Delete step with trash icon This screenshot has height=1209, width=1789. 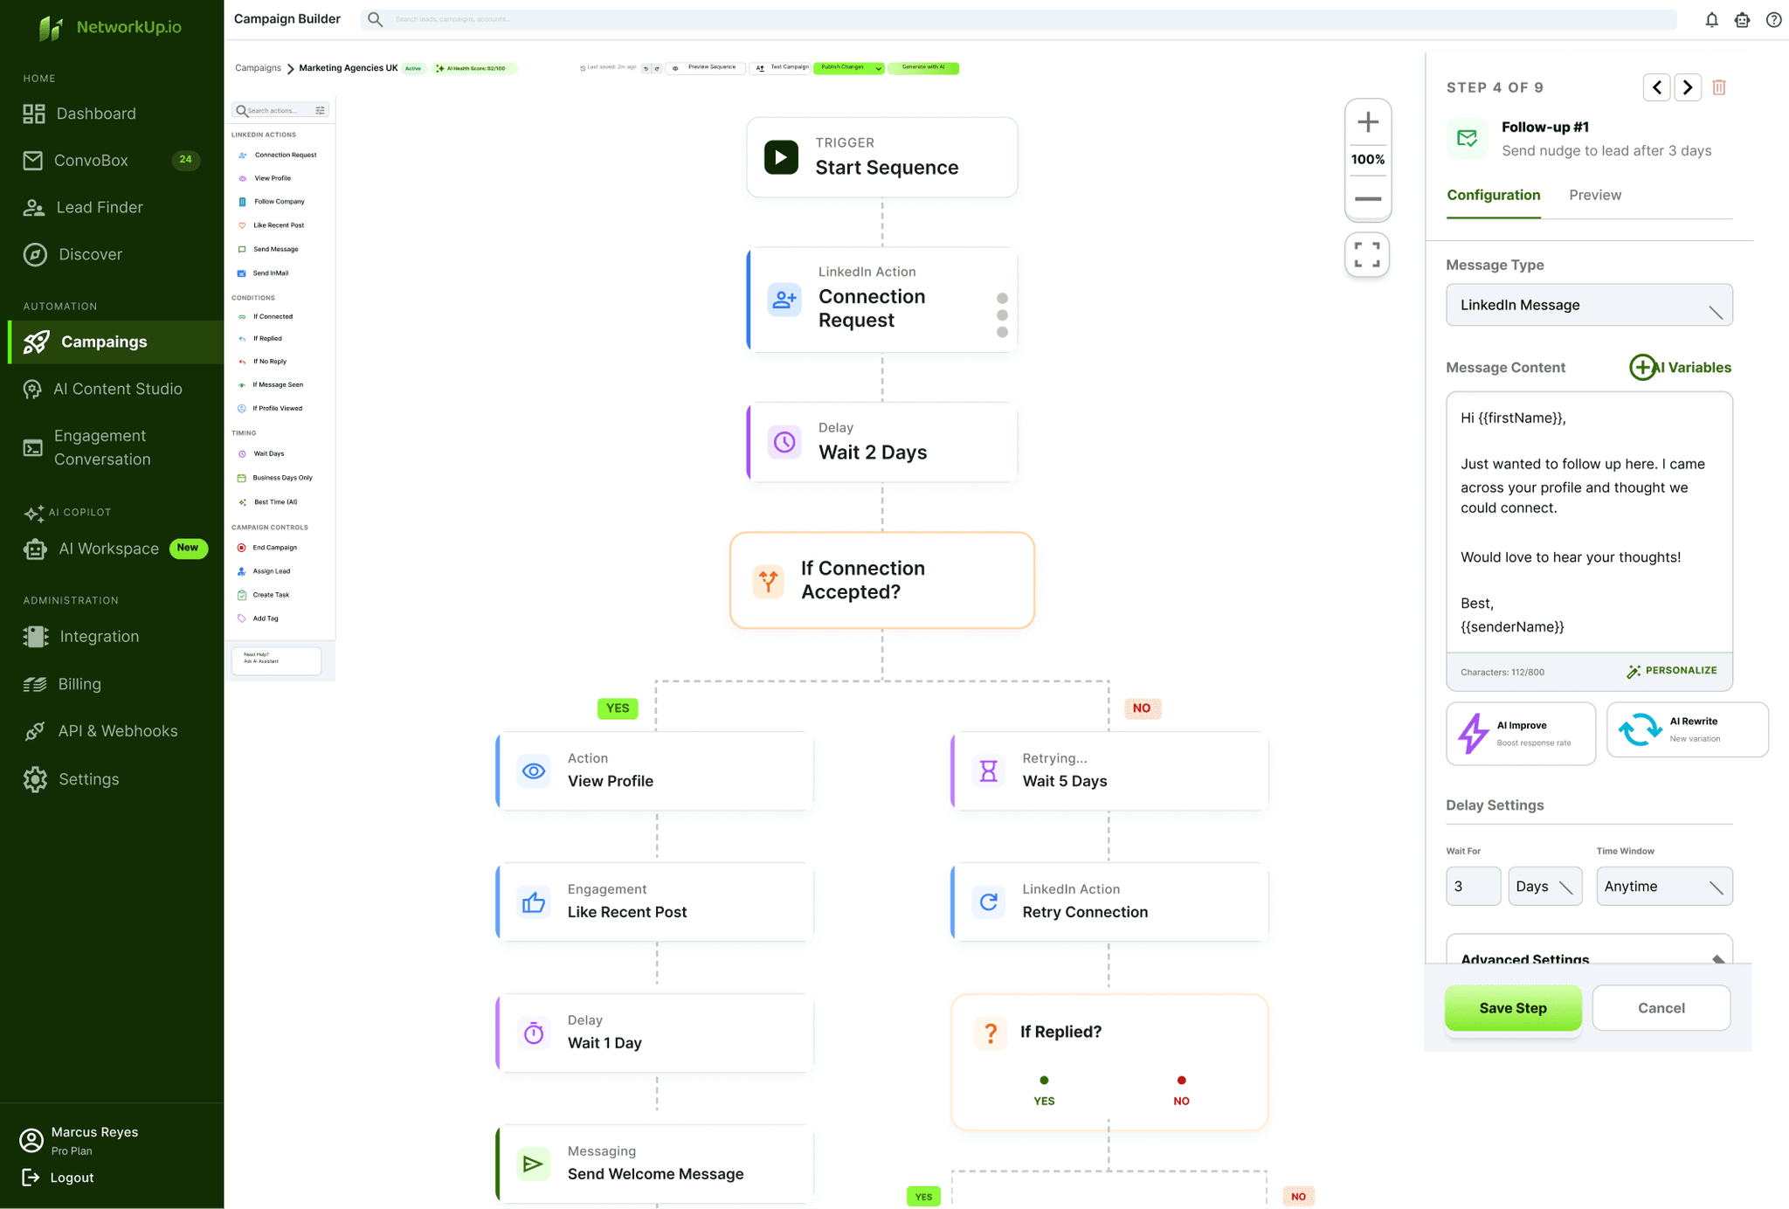coord(1719,87)
